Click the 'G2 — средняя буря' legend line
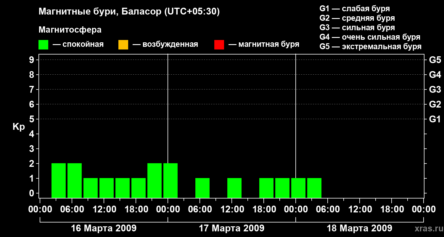This screenshot has height=237, width=444. pyautogui.click(x=357, y=18)
